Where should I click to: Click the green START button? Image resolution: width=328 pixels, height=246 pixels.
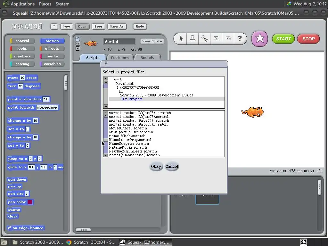pos(283,39)
